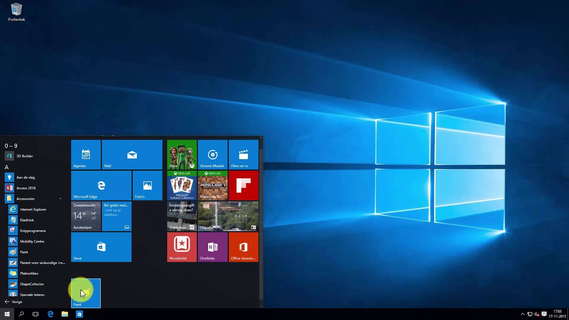Screen dimensions: 569x320
Task: Open Aan de slag in app list
Action: click(x=35, y=177)
